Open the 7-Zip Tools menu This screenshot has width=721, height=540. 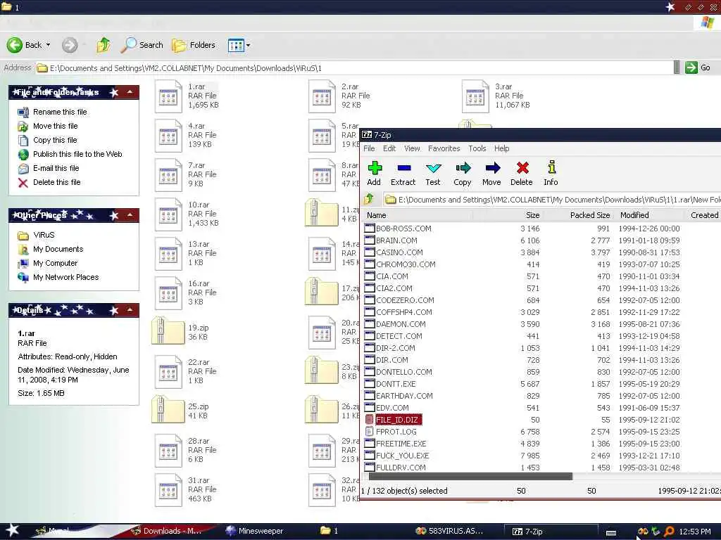click(x=477, y=148)
